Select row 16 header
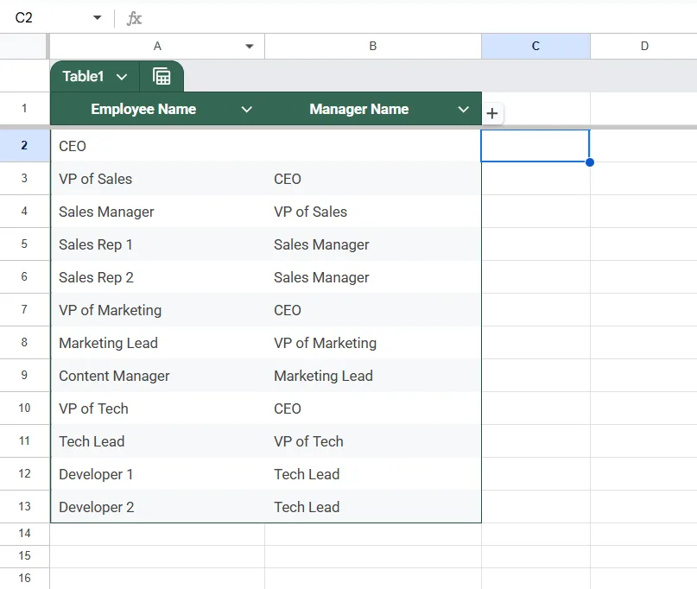Screen dimensions: 697x589 click(24, 579)
